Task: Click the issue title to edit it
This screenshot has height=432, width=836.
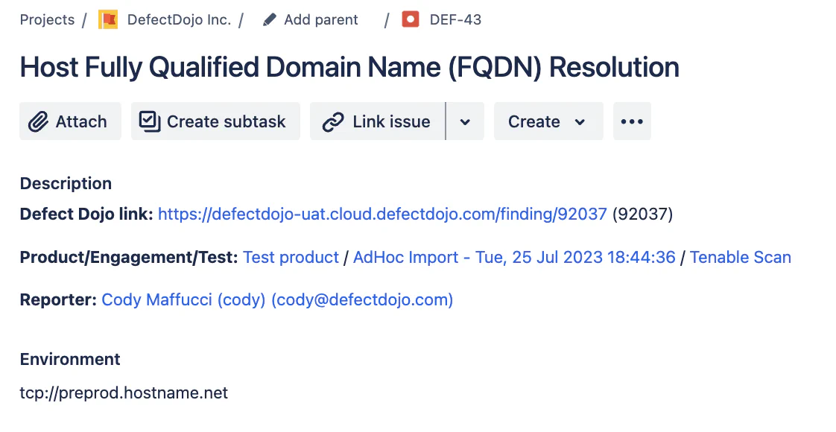Action: 349,68
